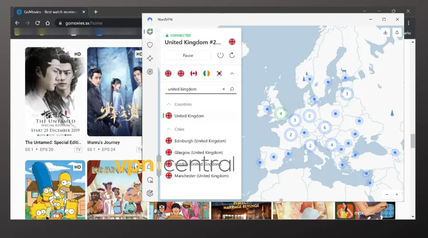
Task: Connect to Manchester (United Kingdom)
Action: point(201,176)
